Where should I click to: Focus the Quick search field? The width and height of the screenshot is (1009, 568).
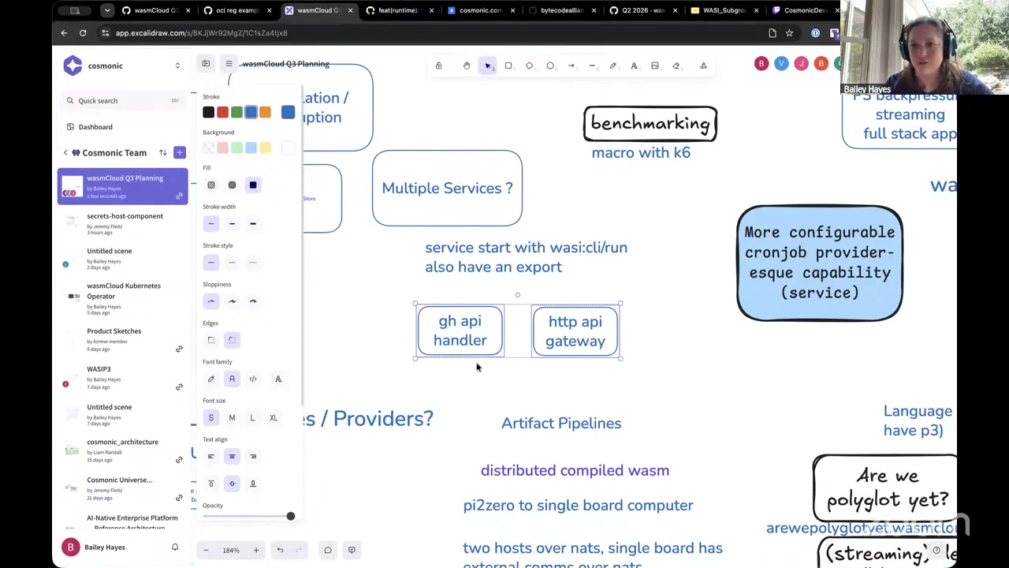122,101
